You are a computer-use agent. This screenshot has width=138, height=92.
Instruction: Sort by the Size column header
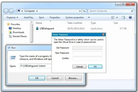coord(116,23)
